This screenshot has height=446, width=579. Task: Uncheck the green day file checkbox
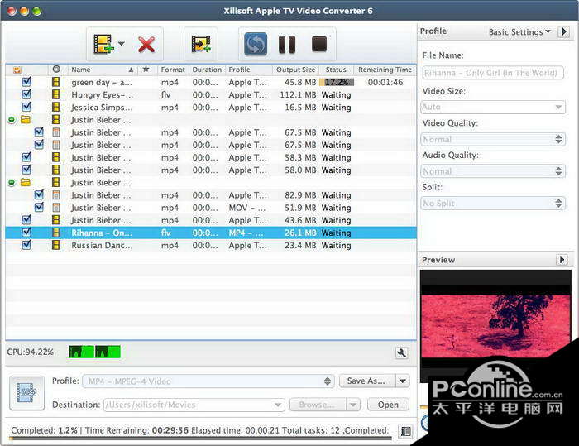click(26, 82)
